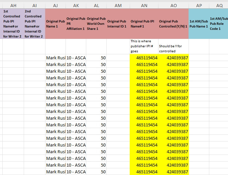Click the empty AM cell in first data row
This screenshot has width=228, height=175.
tap(118, 58)
